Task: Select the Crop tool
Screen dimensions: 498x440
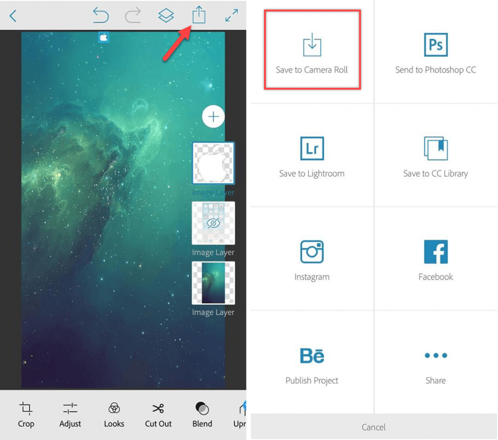Action: click(26, 414)
